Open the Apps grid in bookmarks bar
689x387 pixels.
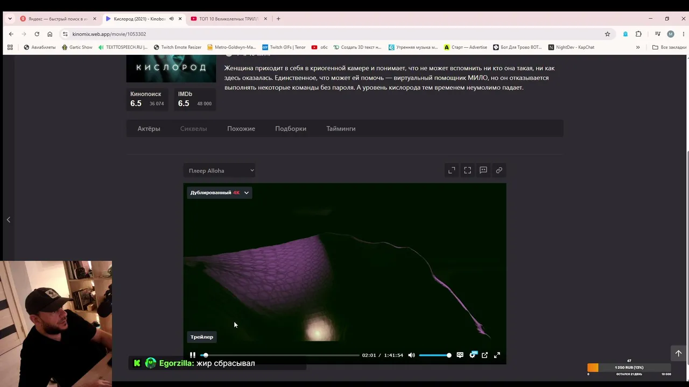coord(10,47)
